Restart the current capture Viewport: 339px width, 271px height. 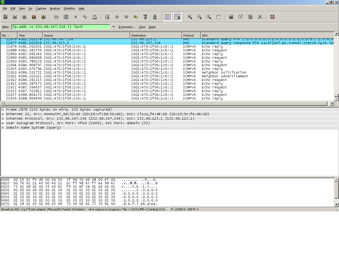(43, 17)
